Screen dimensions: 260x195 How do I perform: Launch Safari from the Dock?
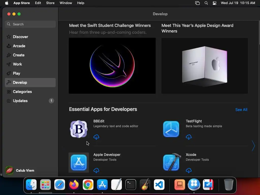click(60, 185)
